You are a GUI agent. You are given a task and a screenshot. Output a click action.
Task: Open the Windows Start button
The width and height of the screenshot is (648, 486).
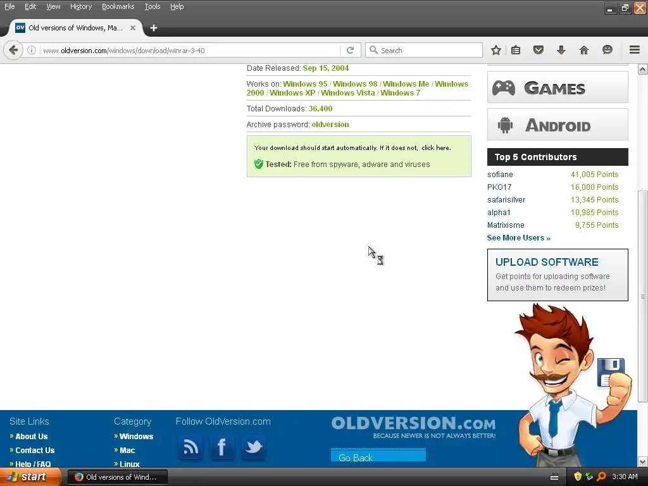coord(30,477)
